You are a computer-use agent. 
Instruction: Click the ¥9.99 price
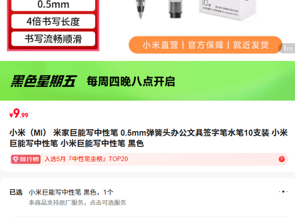19,113
